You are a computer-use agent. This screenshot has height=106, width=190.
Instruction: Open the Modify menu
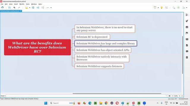pos(22,4)
